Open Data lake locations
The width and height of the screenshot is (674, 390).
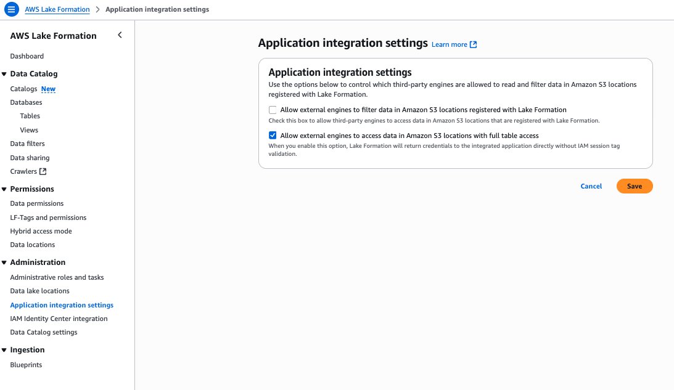click(39, 291)
